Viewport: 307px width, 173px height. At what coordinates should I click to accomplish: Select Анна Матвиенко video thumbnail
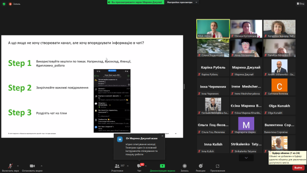pyautogui.click(x=246, y=48)
